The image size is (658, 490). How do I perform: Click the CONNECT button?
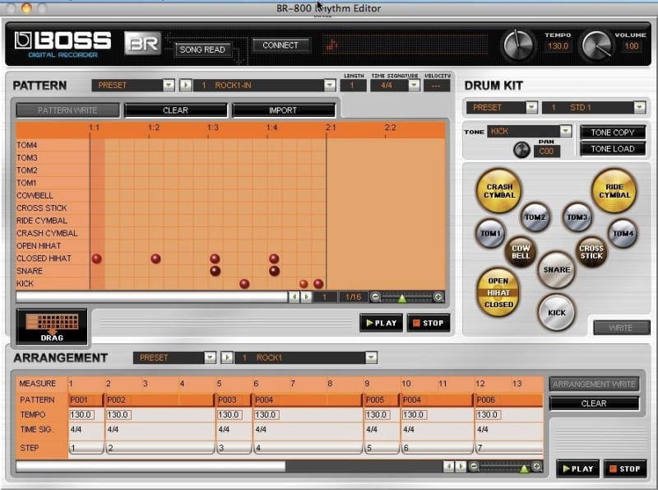tap(280, 45)
